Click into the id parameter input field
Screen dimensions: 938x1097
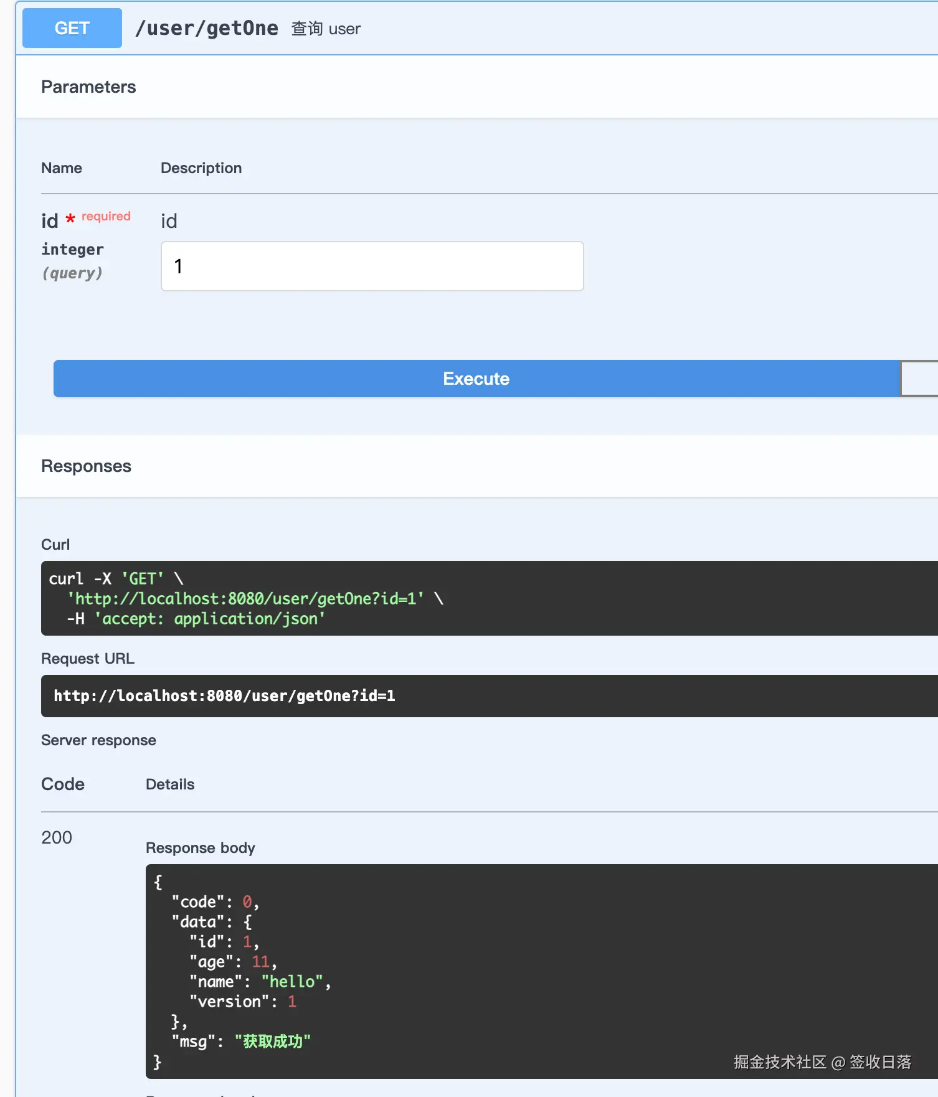coord(372,266)
